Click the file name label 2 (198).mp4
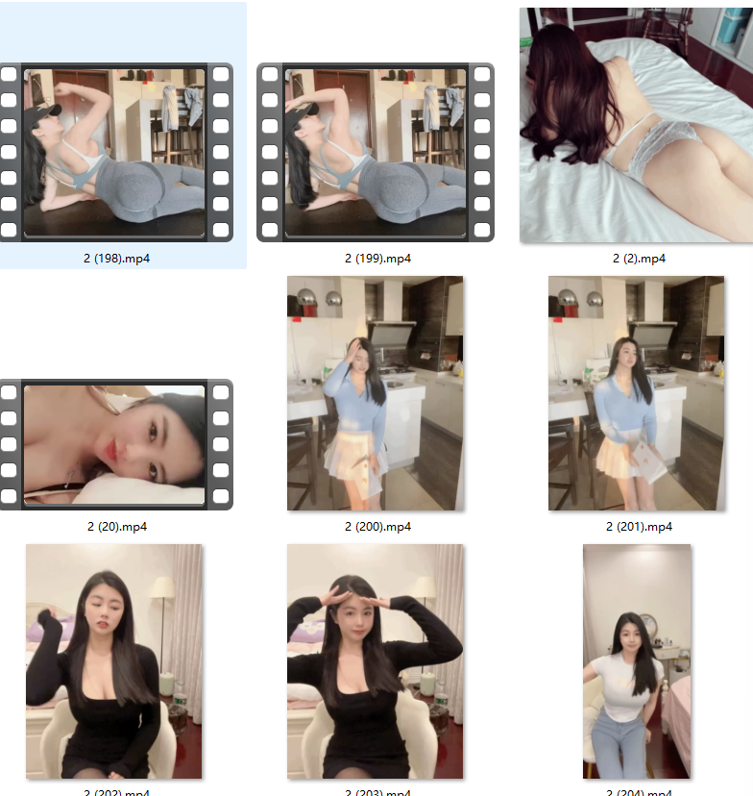The height and width of the screenshot is (796, 753). pyautogui.click(x=116, y=259)
